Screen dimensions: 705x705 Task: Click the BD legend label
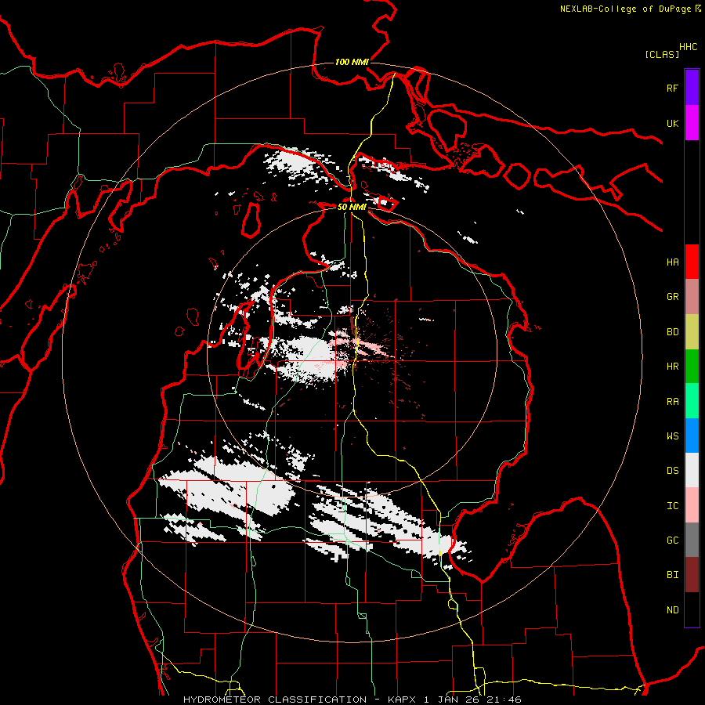click(x=672, y=332)
